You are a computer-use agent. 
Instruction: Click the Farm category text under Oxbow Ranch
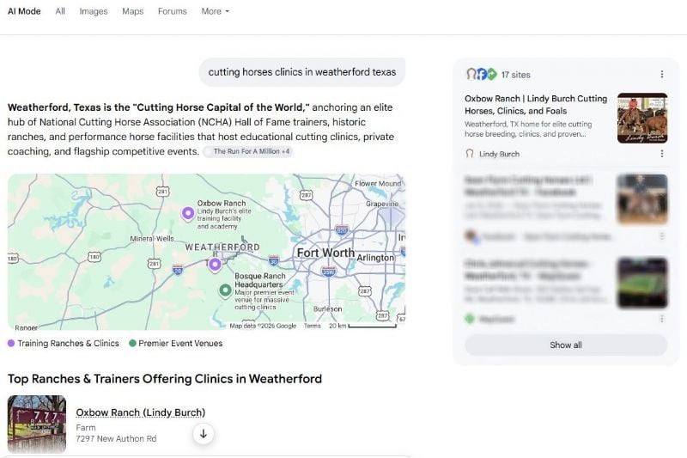(85, 427)
